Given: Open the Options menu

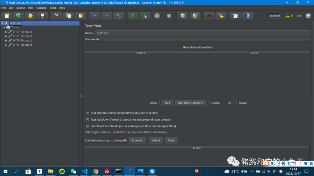Looking at the screenshot, I should pyautogui.click(x=41, y=8).
